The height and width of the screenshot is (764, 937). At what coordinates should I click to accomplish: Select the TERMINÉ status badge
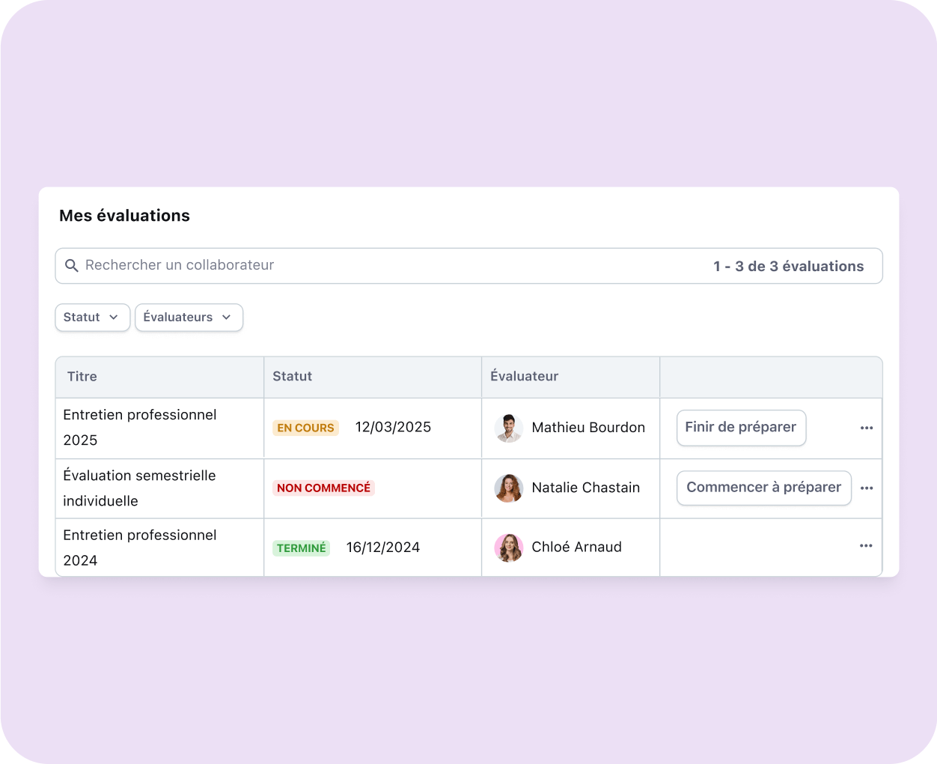[x=301, y=548]
